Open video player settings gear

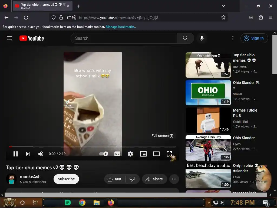point(130,154)
